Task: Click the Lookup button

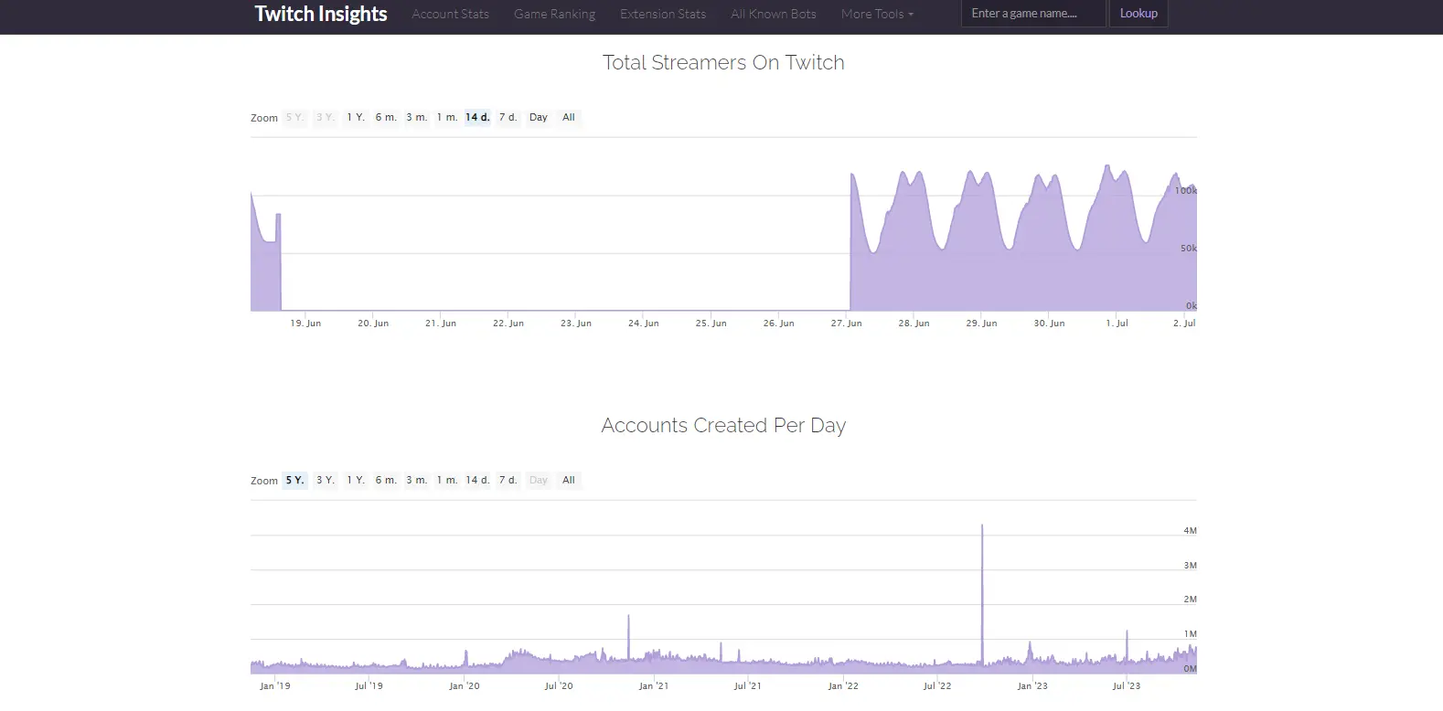Action: click(1138, 14)
